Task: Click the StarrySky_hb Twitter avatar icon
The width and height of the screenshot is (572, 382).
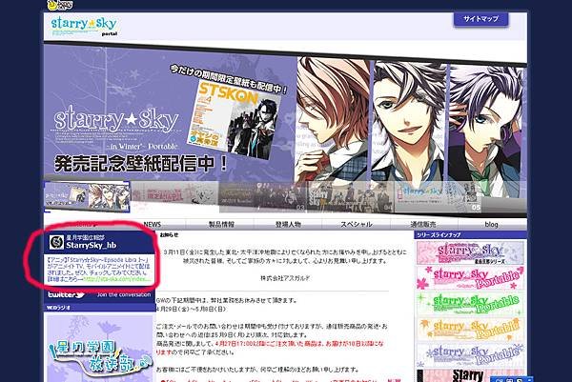Action: pyautogui.click(x=56, y=242)
